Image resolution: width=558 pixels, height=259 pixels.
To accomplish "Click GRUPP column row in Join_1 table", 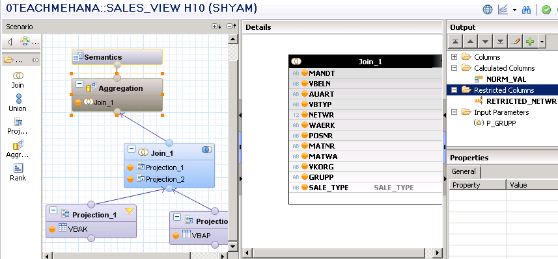I will pos(365,177).
